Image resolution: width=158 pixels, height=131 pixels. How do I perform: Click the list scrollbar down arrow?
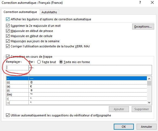pyautogui.click(x=149, y=103)
